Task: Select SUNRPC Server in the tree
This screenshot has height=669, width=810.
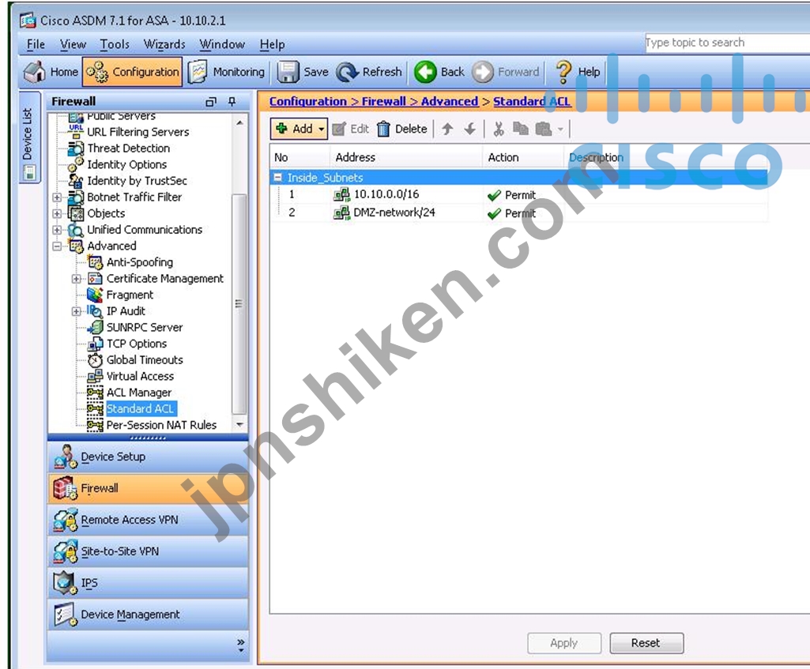Action: tap(145, 327)
